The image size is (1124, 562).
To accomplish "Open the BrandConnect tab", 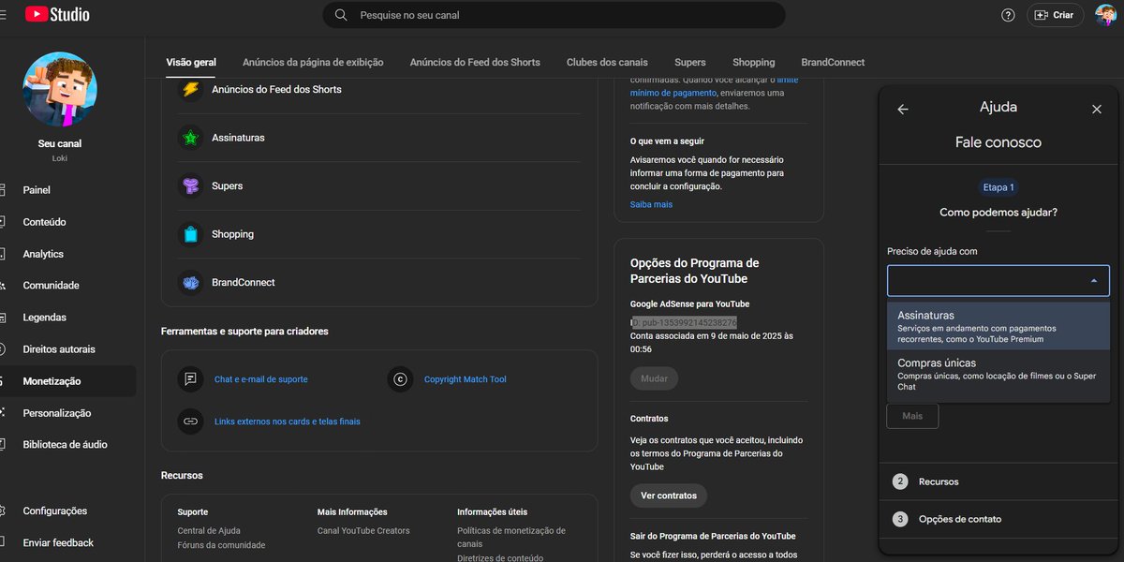I will (x=833, y=62).
